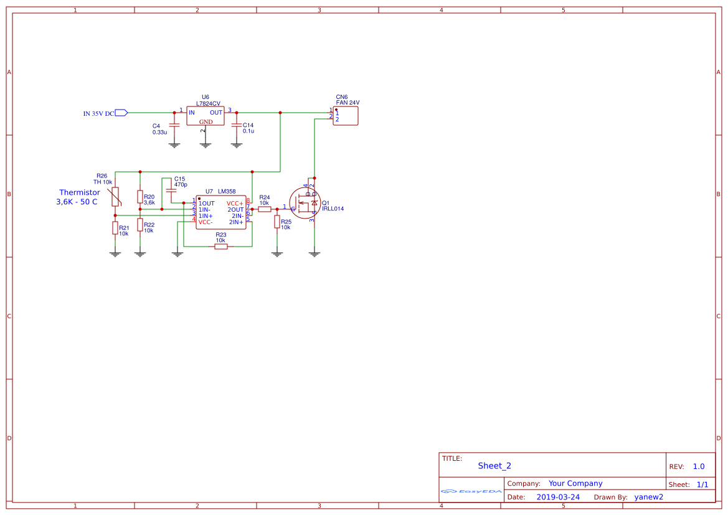Image resolution: width=728 pixels, height=515 pixels.
Task: Select the L7824CV voltage regulator U6
Action: tap(204, 117)
